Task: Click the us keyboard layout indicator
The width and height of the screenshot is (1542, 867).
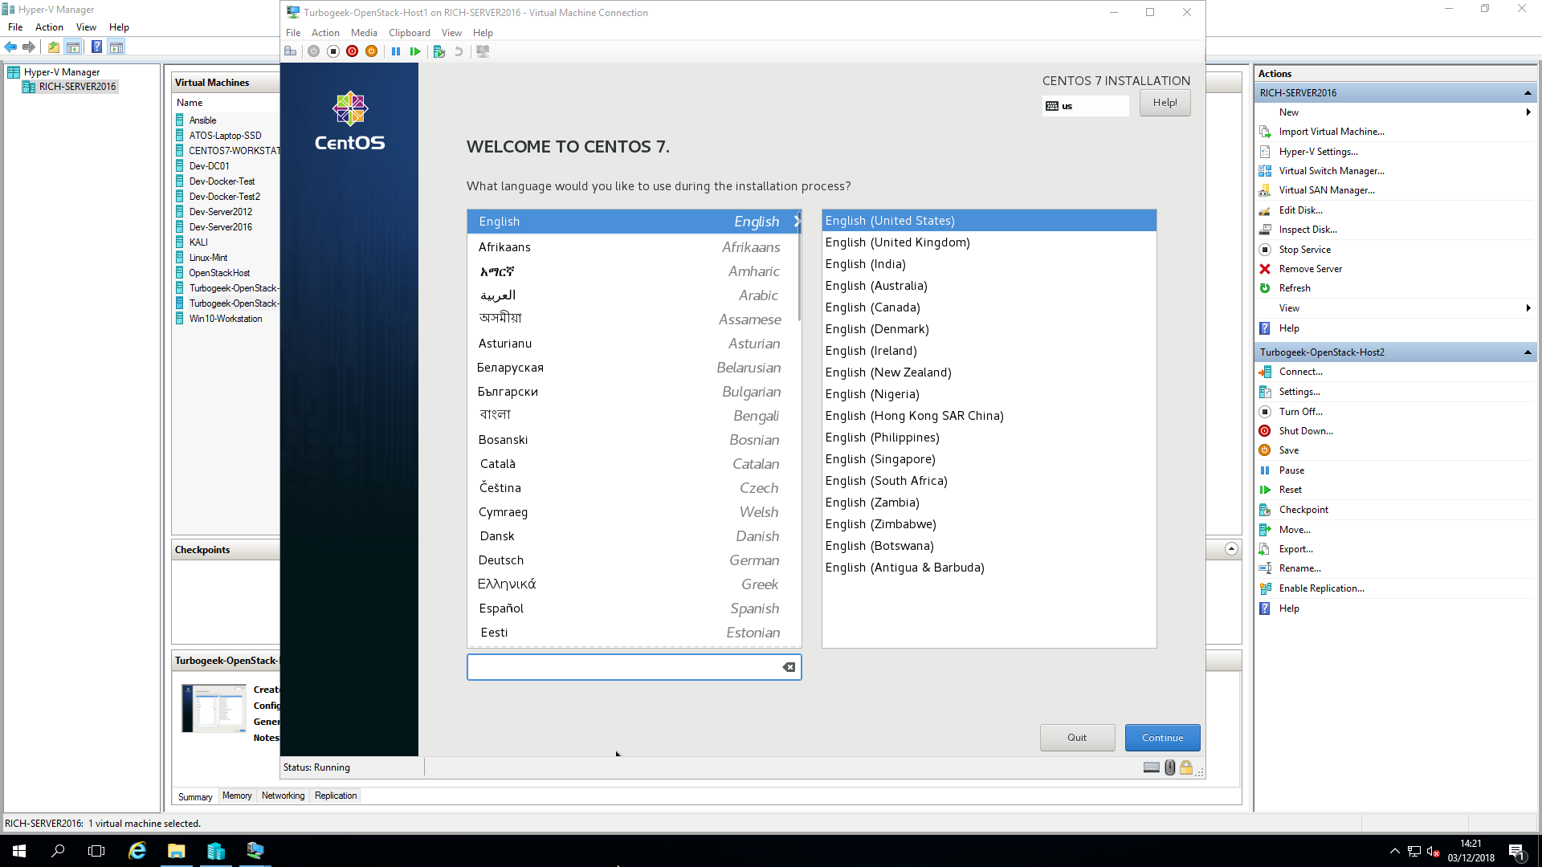Action: (1085, 106)
